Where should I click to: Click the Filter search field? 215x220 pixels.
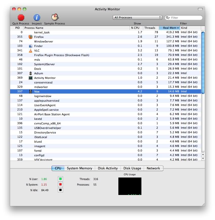tap(184, 17)
